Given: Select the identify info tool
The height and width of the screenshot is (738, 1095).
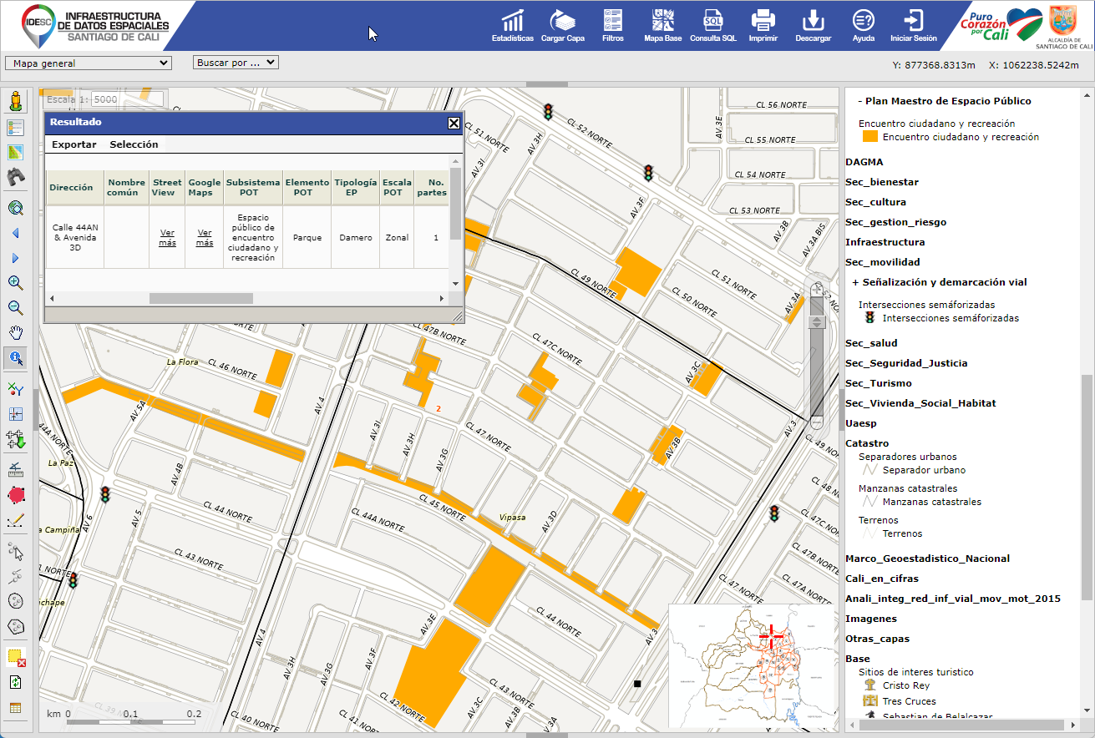Looking at the screenshot, I should point(15,358).
